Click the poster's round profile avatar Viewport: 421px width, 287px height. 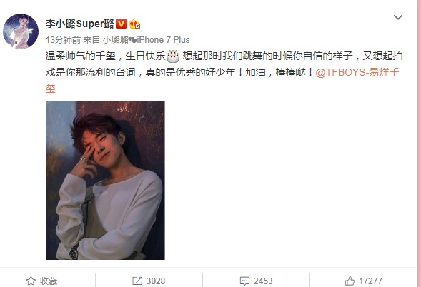21,31
